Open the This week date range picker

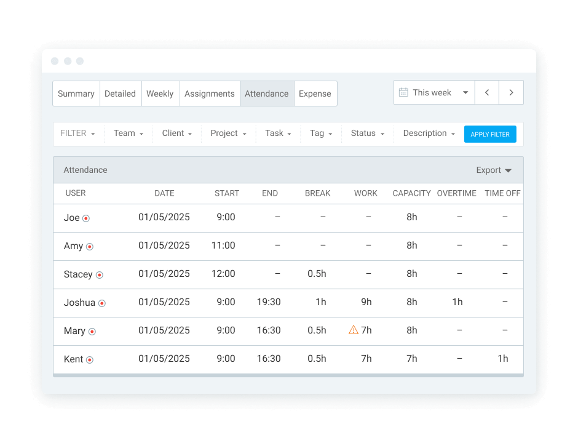[x=434, y=92]
